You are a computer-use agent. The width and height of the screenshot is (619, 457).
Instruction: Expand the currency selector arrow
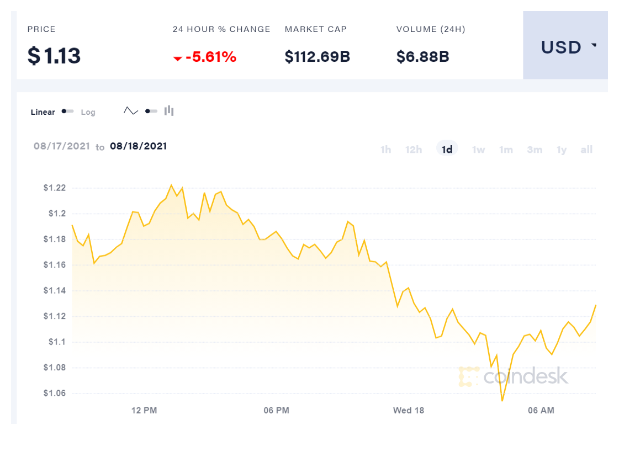click(594, 45)
